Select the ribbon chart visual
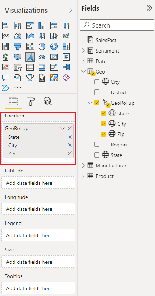 point(66,36)
